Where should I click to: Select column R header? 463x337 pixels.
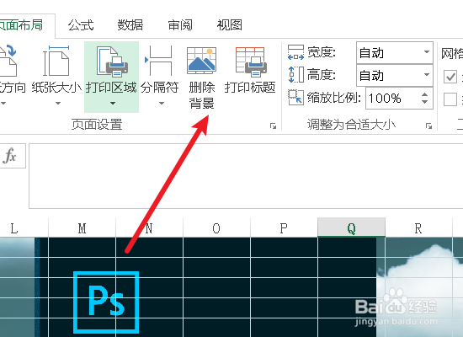(418, 228)
